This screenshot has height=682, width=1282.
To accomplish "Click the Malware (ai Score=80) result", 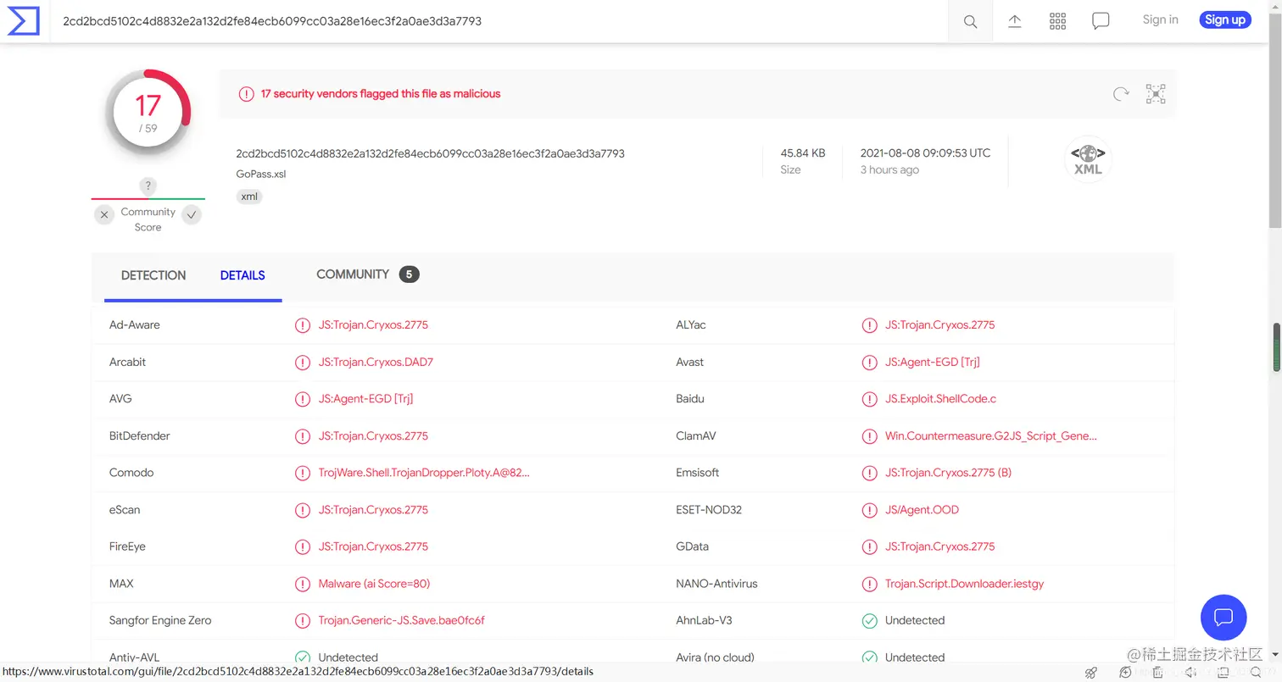I will click(x=374, y=584).
